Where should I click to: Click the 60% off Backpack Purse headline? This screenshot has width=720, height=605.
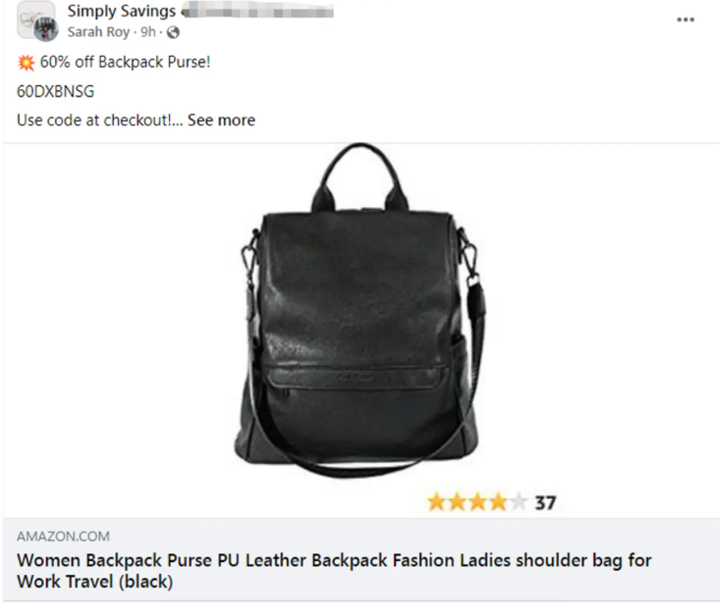coord(125,62)
